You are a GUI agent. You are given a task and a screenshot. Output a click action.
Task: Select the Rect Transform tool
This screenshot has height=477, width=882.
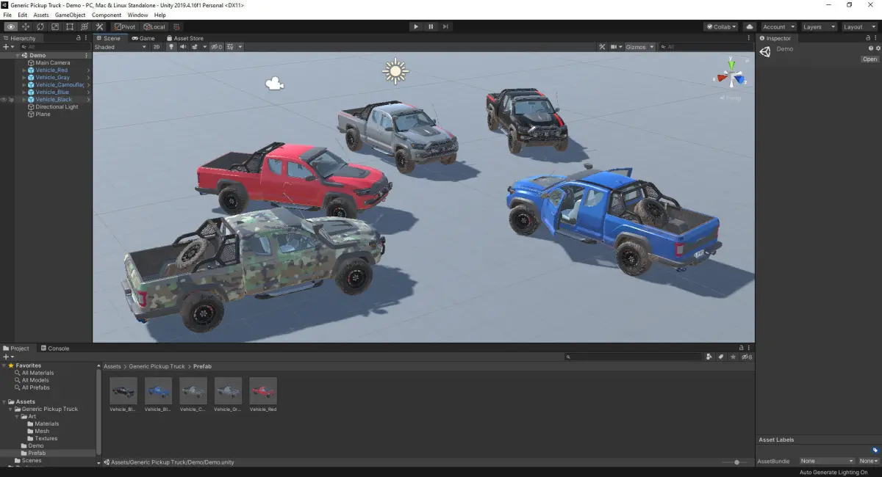[x=70, y=26]
